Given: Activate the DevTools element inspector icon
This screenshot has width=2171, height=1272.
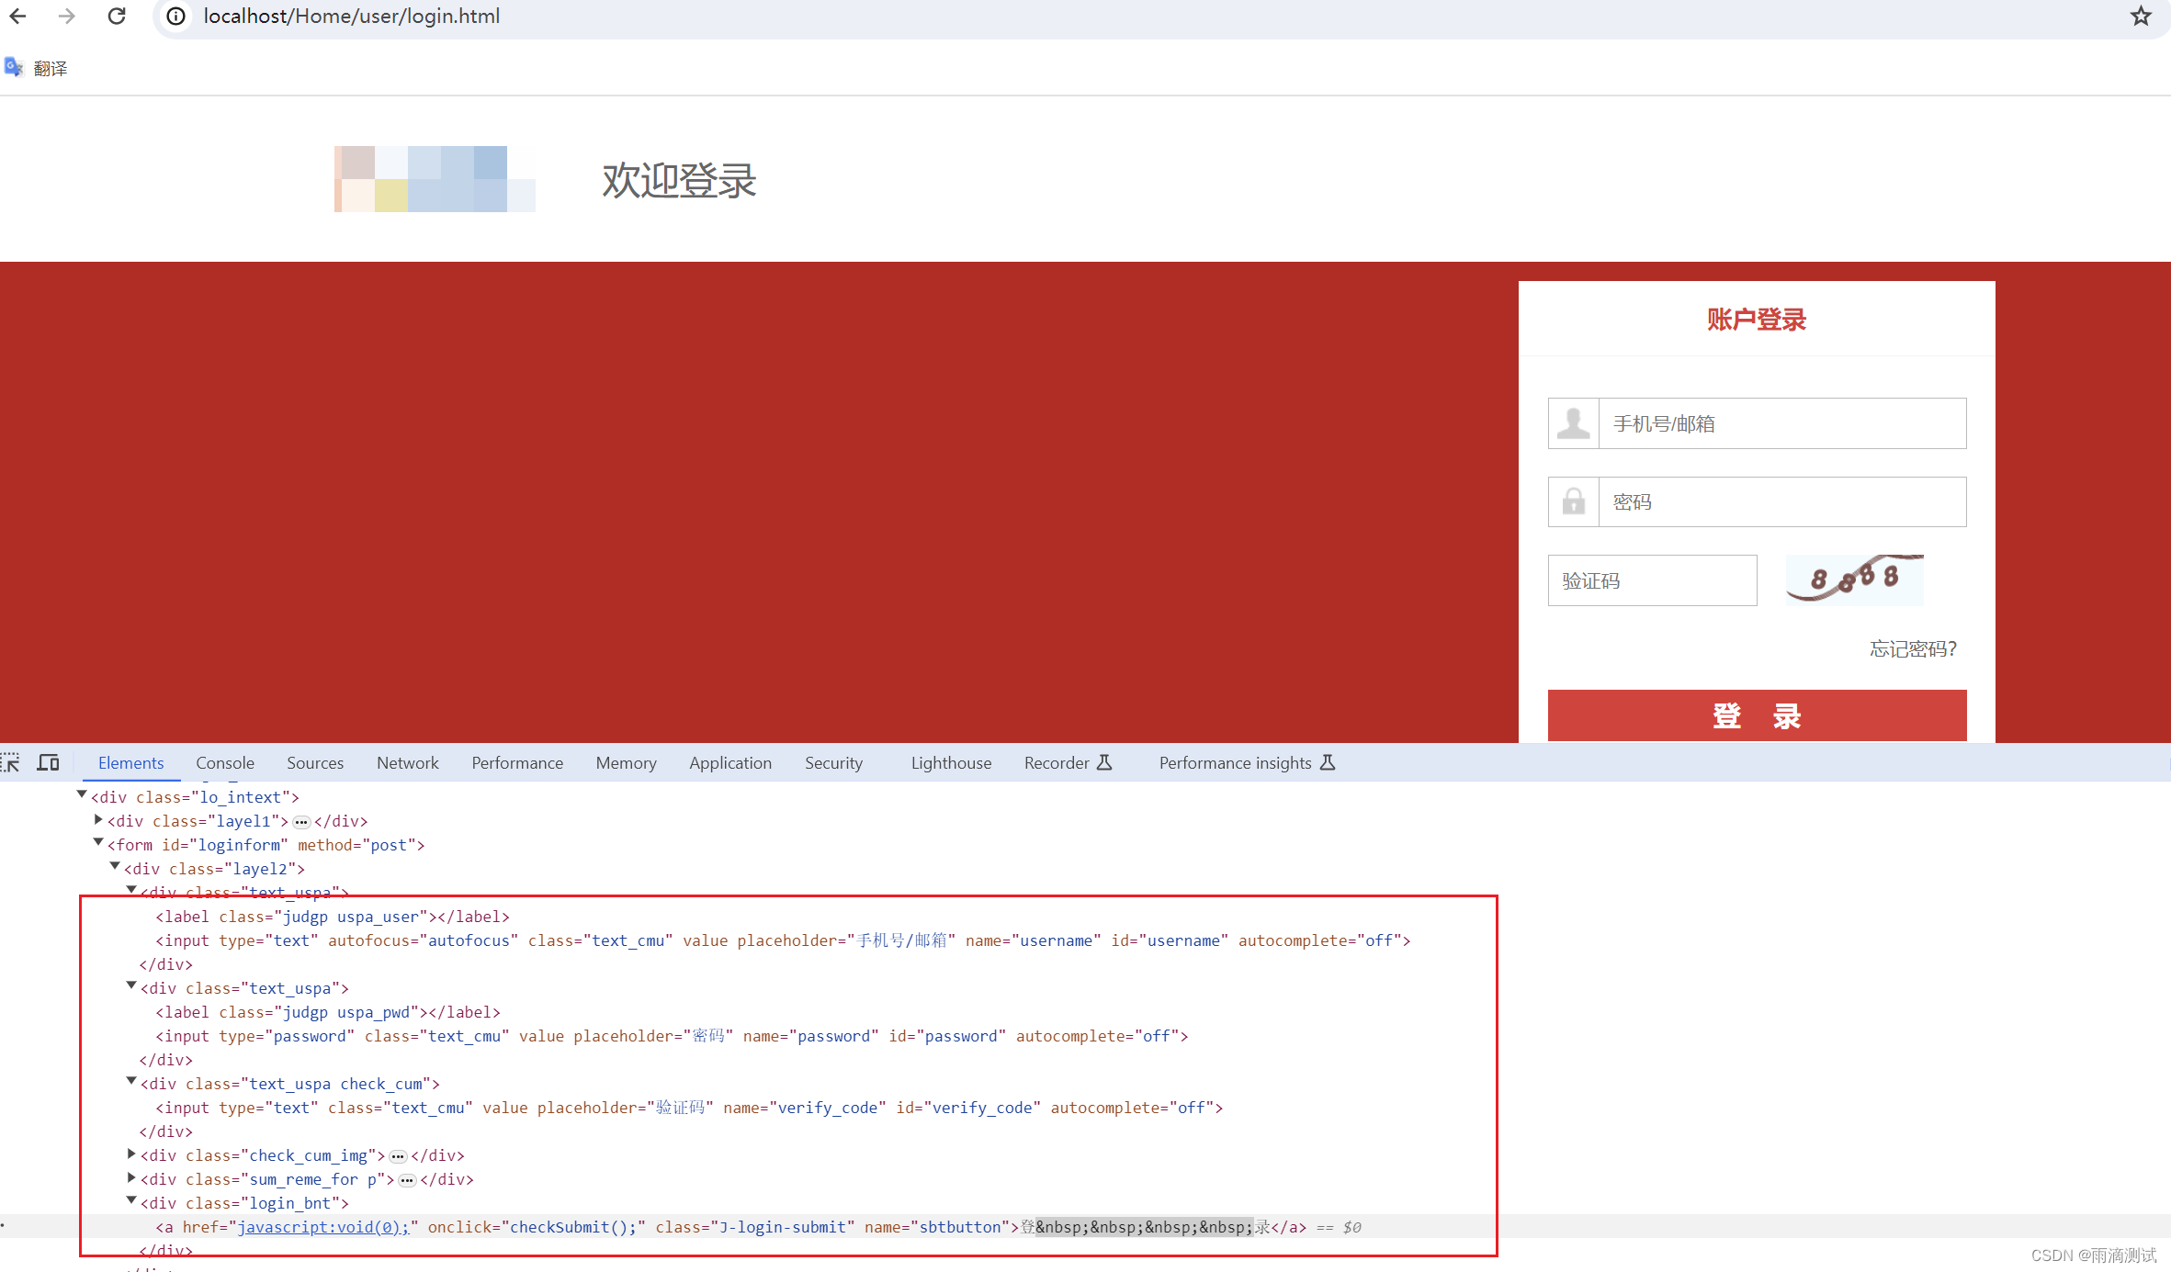Looking at the screenshot, I should 10,762.
